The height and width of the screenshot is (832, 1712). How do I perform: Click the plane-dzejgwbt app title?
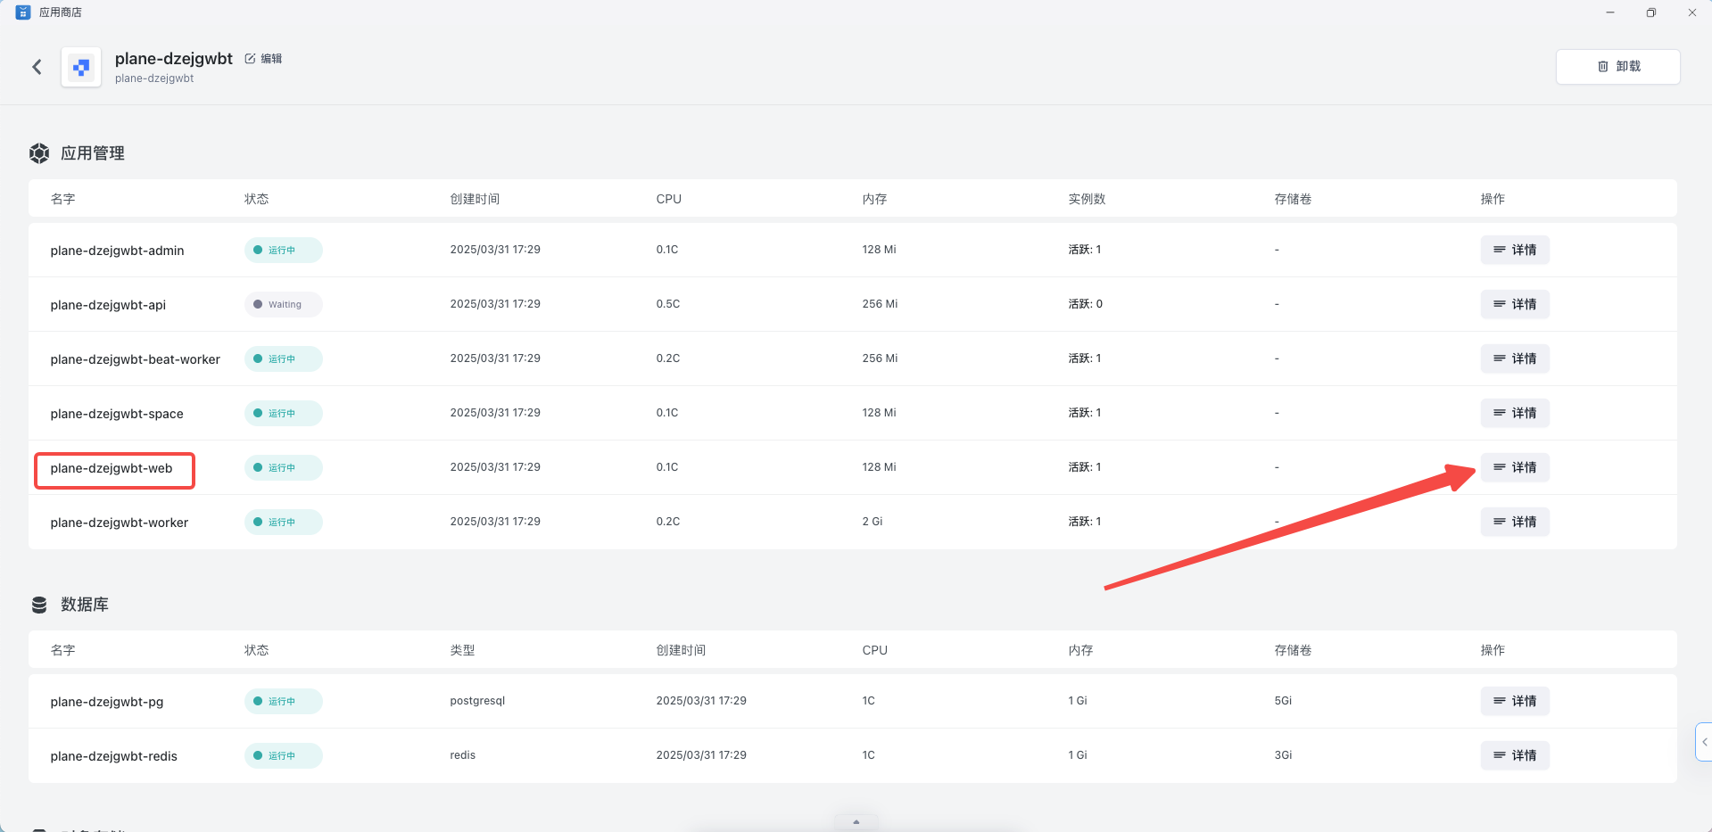[174, 59]
